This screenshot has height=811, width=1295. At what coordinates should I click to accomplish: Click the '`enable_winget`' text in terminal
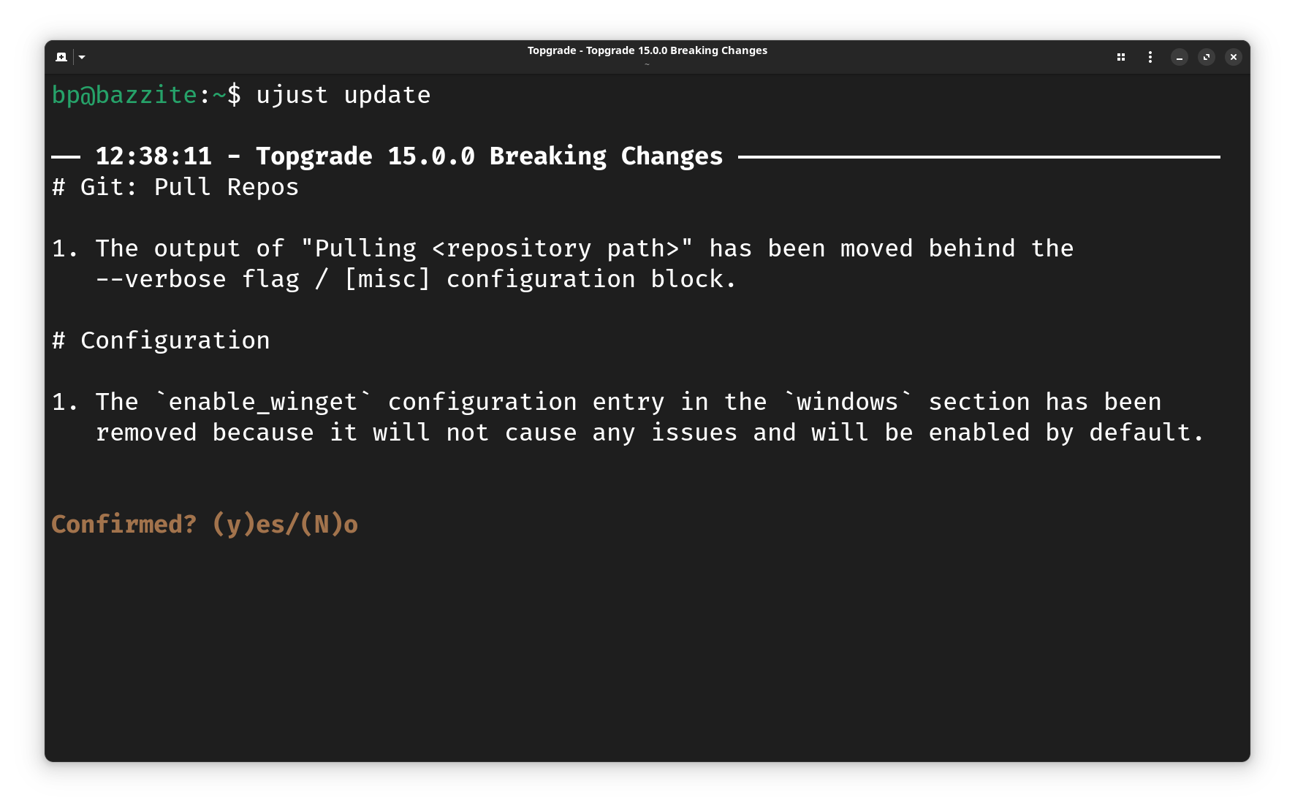[263, 402]
